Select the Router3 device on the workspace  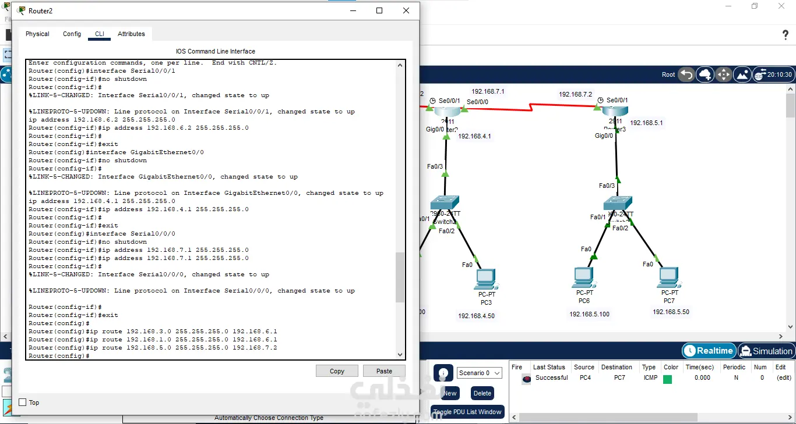614,112
